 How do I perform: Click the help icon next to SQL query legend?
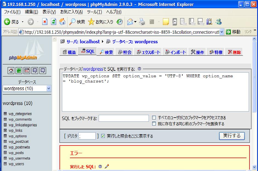[x=139, y=69]
